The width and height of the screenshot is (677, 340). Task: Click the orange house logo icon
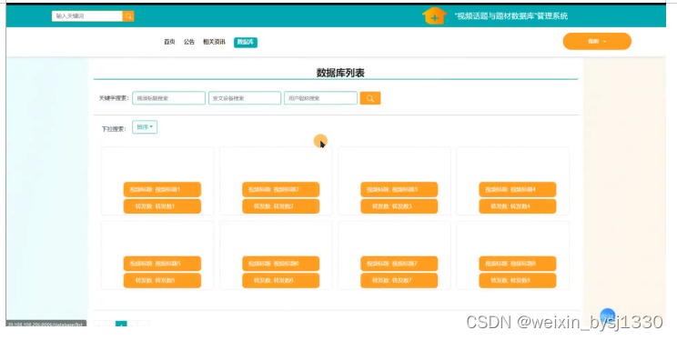pos(434,15)
